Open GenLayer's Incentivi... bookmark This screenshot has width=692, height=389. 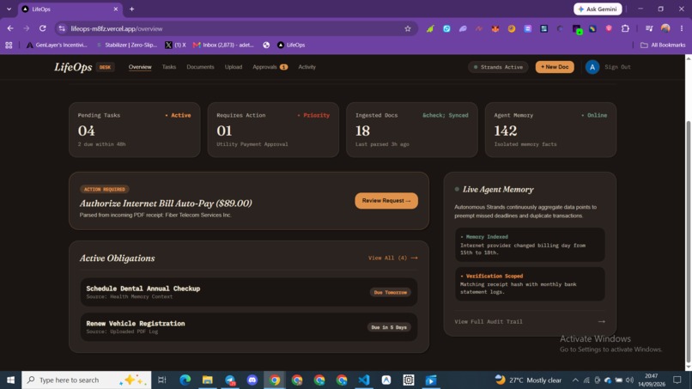(x=57, y=45)
